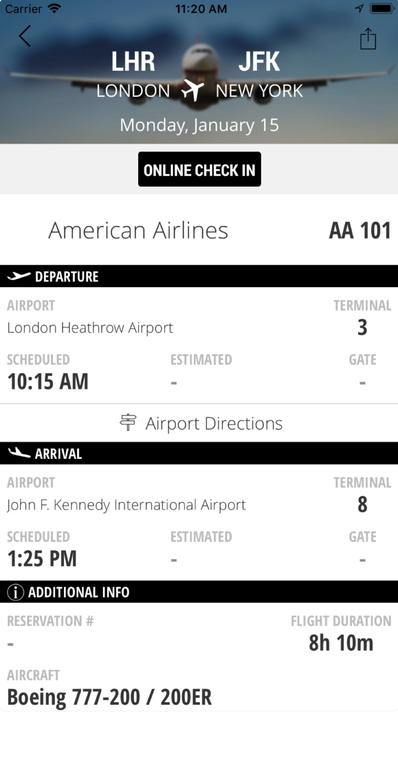
Task: Tap the ADDITIONAL INFO header bar
Action: tap(79, 592)
